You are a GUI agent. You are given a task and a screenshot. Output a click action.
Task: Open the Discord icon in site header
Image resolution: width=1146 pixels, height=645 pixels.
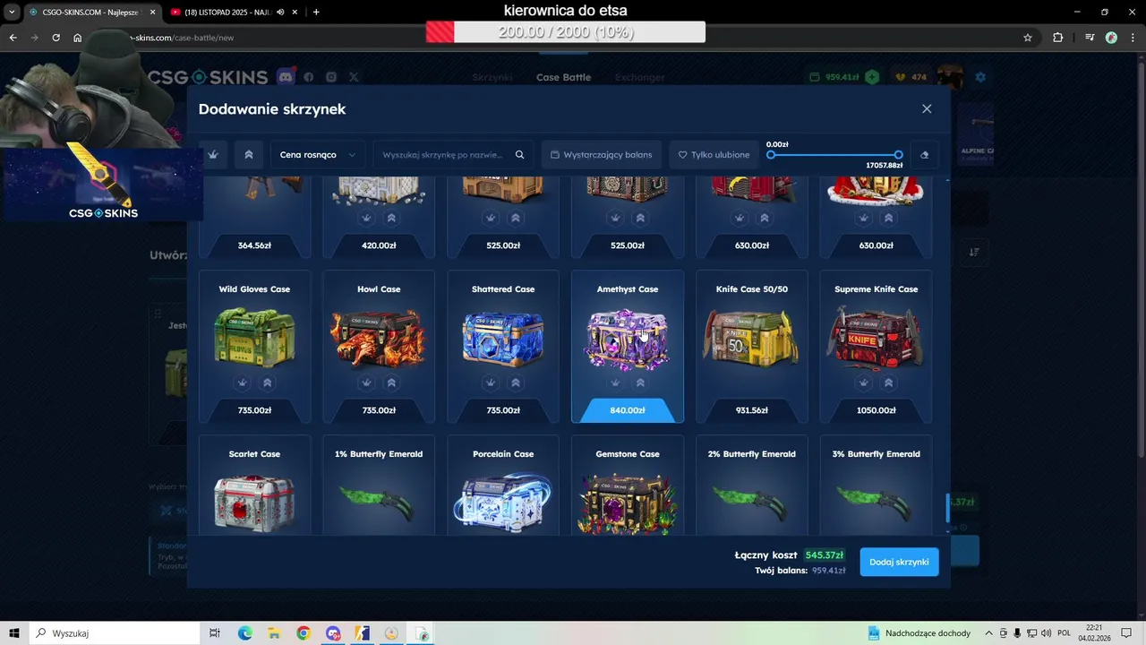(286, 77)
